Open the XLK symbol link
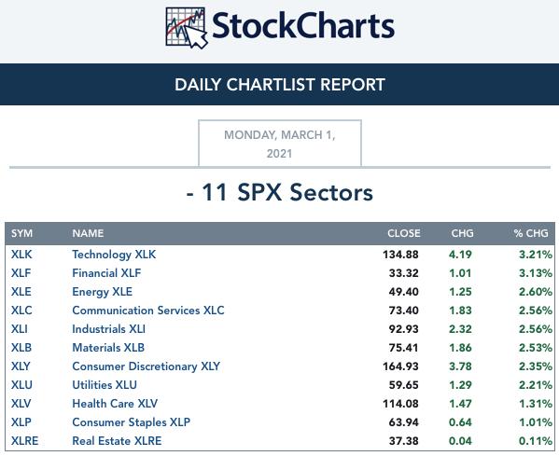 pyautogui.click(x=21, y=255)
